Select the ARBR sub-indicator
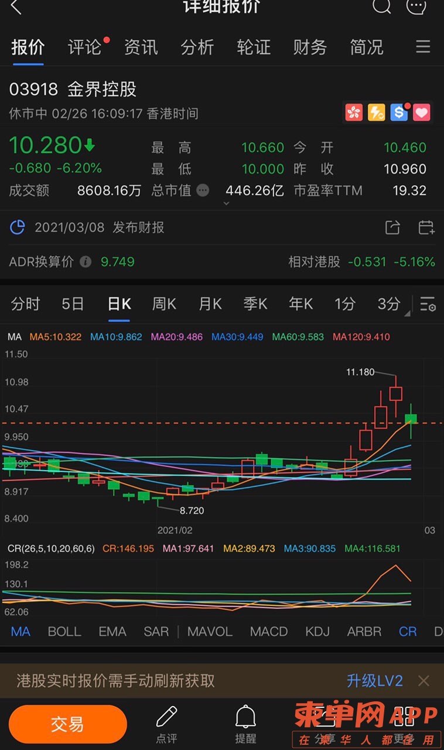 click(364, 632)
